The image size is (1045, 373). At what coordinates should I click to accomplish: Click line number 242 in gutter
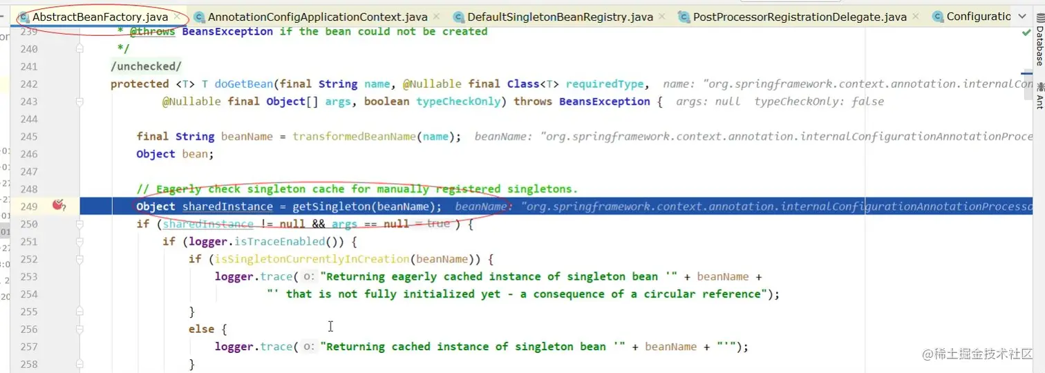pyautogui.click(x=28, y=84)
